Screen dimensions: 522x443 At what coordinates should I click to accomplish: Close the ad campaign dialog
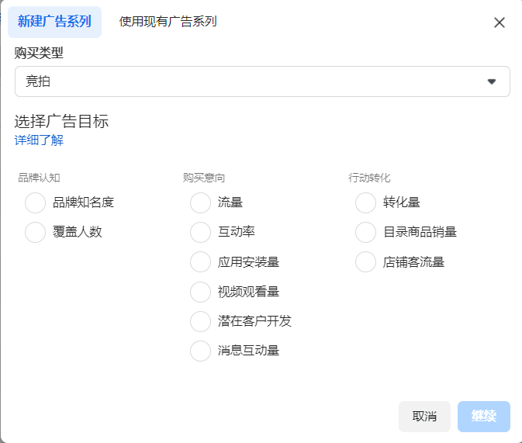click(x=500, y=22)
